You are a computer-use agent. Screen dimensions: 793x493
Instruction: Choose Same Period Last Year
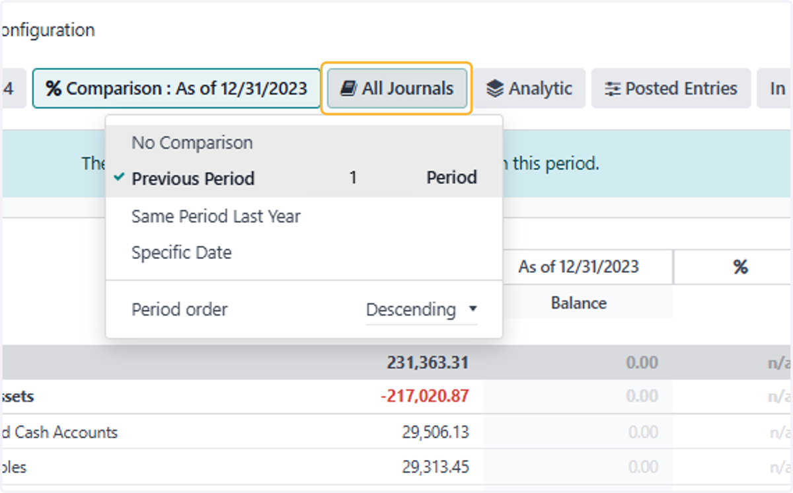[x=304, y=216]
